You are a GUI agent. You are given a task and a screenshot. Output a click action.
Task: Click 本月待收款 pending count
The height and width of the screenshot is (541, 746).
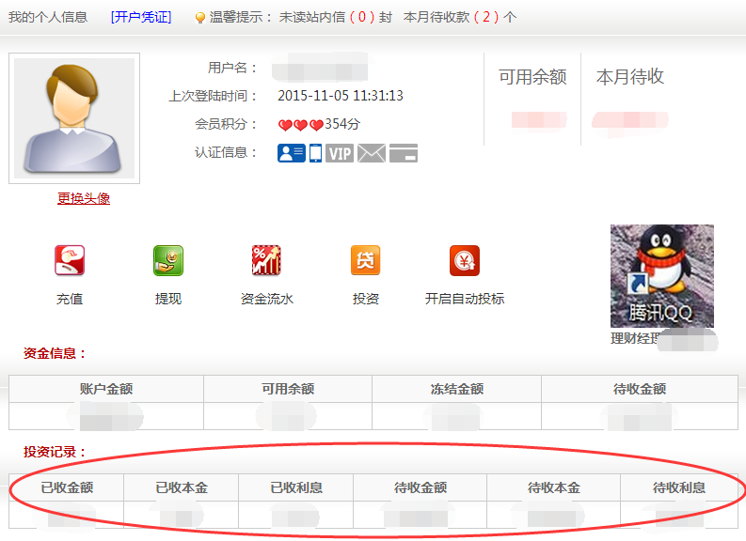(x=482, y=17)
